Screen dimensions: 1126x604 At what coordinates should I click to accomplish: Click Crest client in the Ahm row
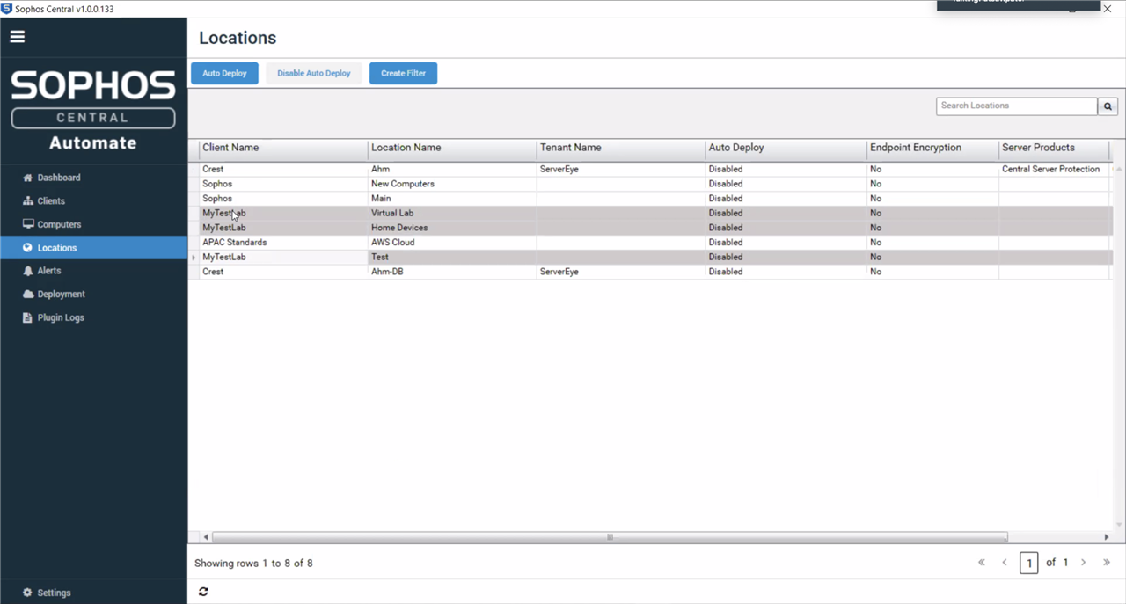click(x=213, y=169)
